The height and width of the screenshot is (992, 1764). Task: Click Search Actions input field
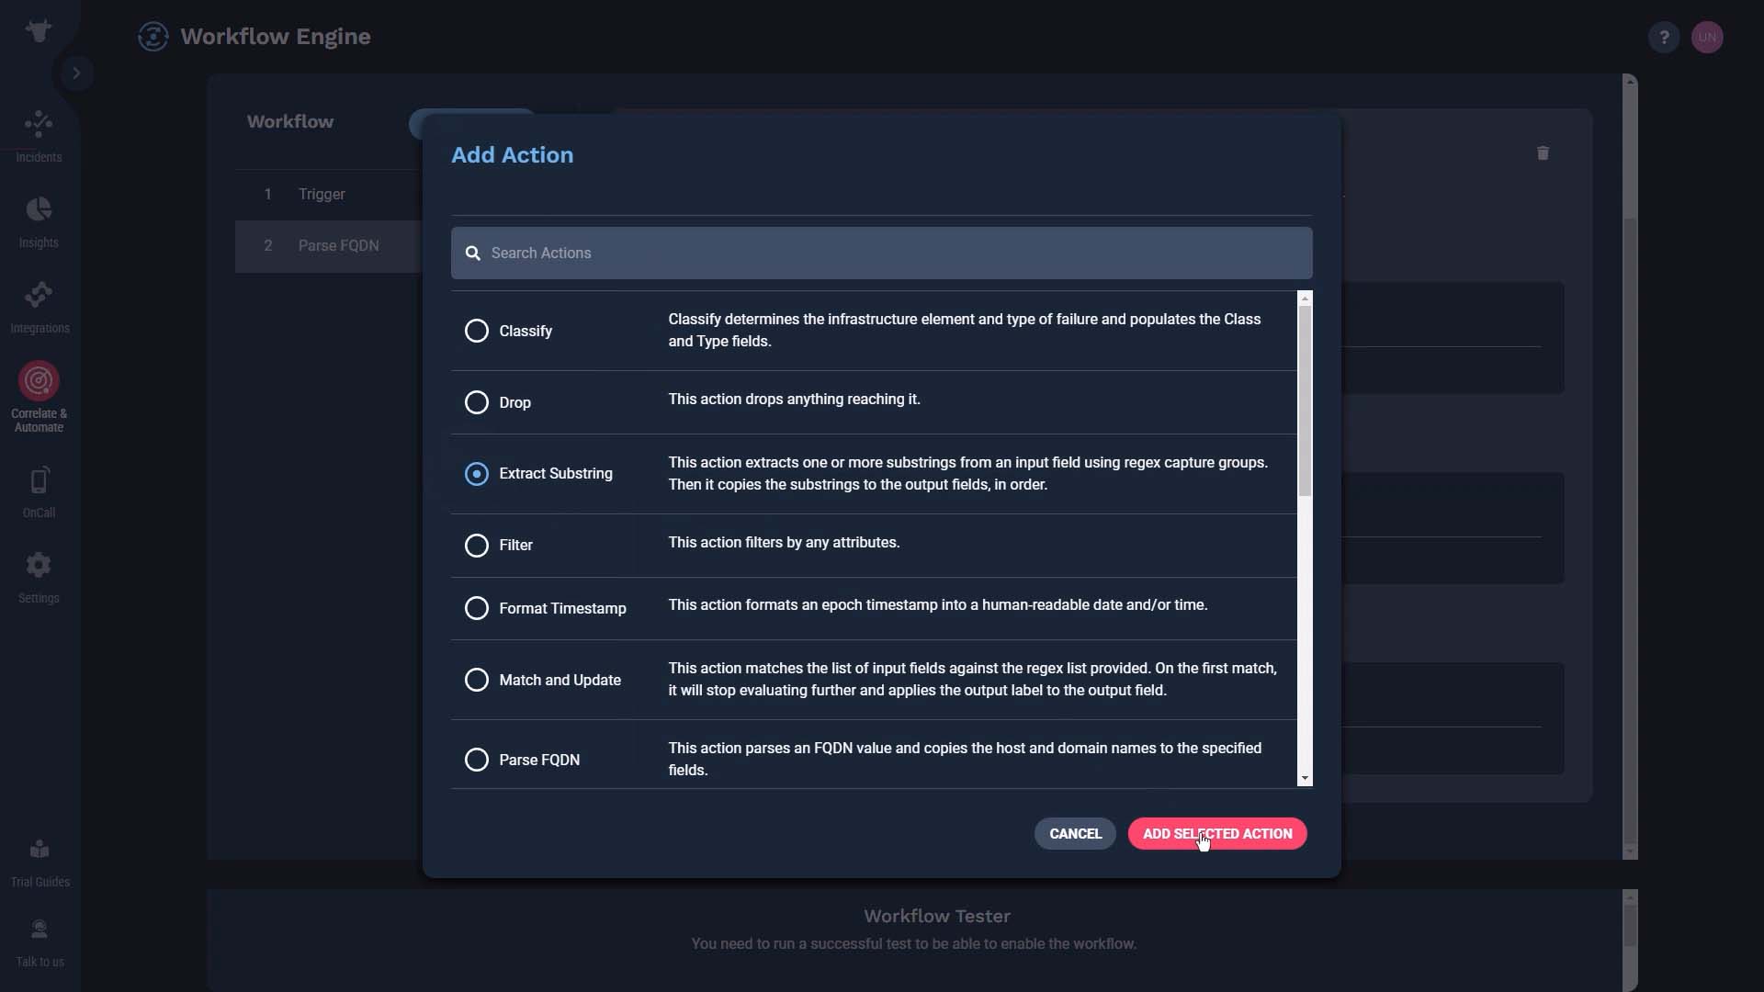tap(882, 252)
